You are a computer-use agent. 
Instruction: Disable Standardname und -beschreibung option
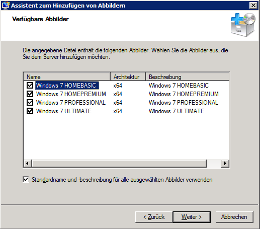(26, 180)
